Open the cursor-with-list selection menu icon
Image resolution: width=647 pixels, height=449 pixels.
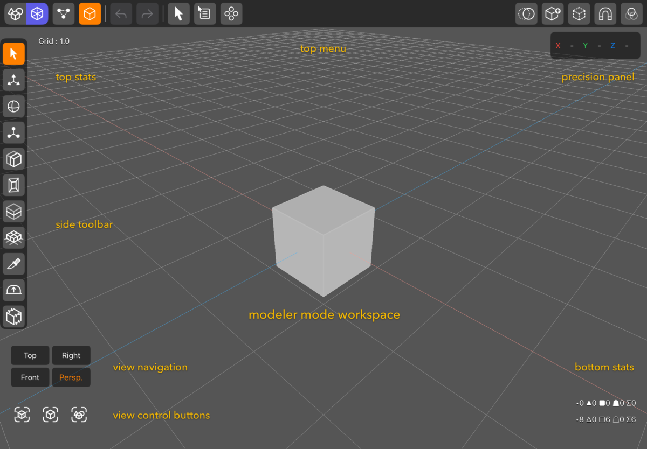click(x=205, y=14)
